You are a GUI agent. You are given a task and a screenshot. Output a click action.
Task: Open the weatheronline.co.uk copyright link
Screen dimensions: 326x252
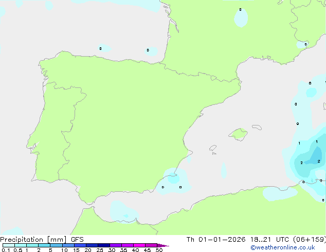282,247
